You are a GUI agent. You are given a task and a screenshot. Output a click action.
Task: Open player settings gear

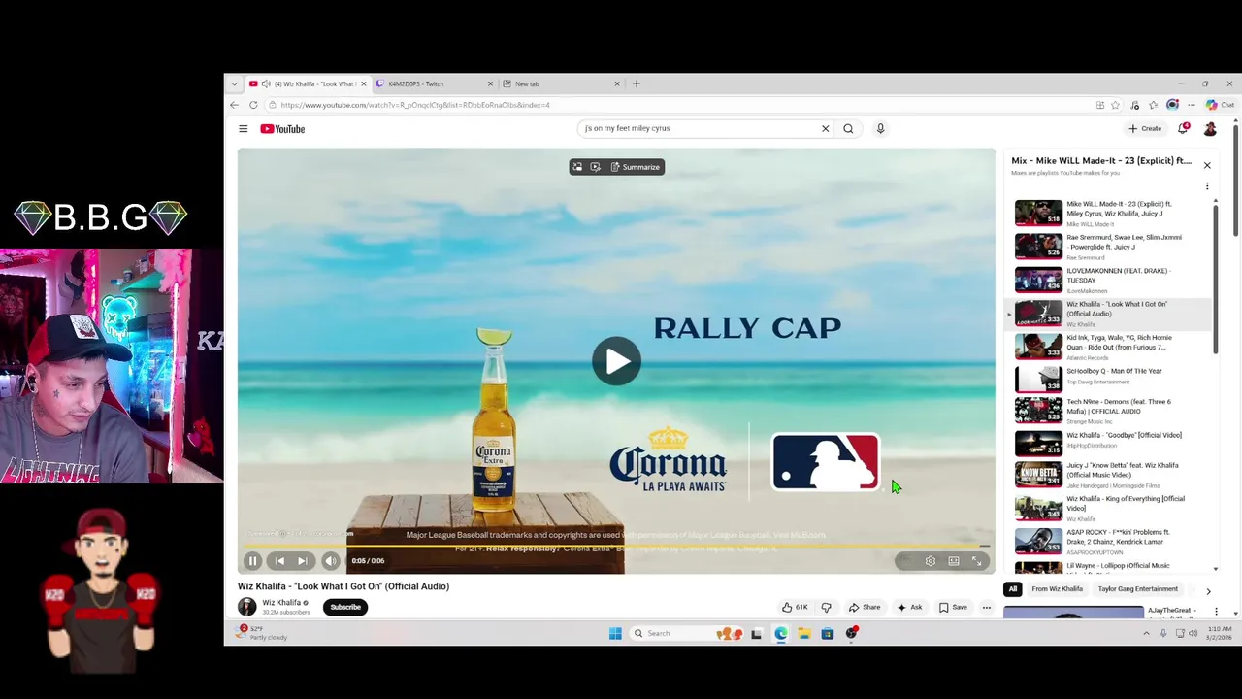tap(930, 560)
